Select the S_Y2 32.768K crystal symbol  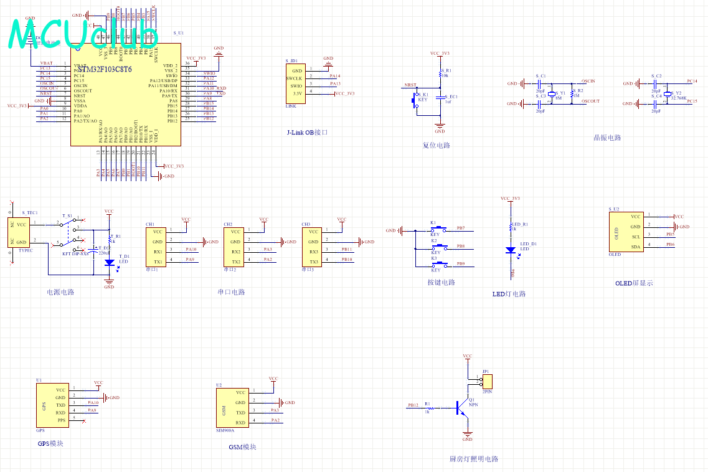coord(668,94)
